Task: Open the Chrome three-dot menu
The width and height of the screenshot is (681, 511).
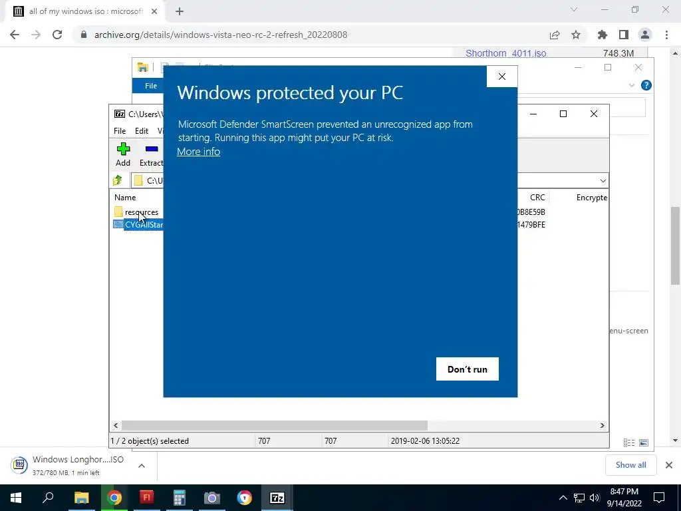Action: tap(666, 35)
